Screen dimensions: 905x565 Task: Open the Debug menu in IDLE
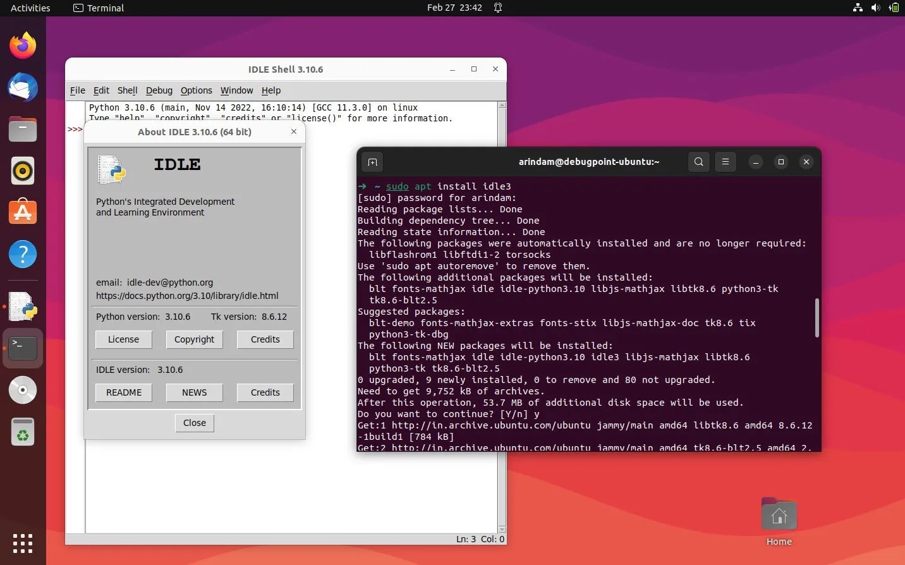[159, 90]
